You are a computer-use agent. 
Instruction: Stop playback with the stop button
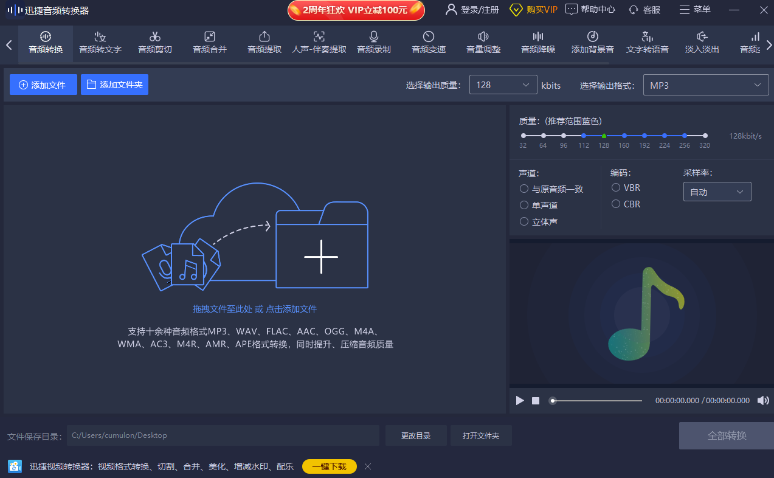coord(536,400)
